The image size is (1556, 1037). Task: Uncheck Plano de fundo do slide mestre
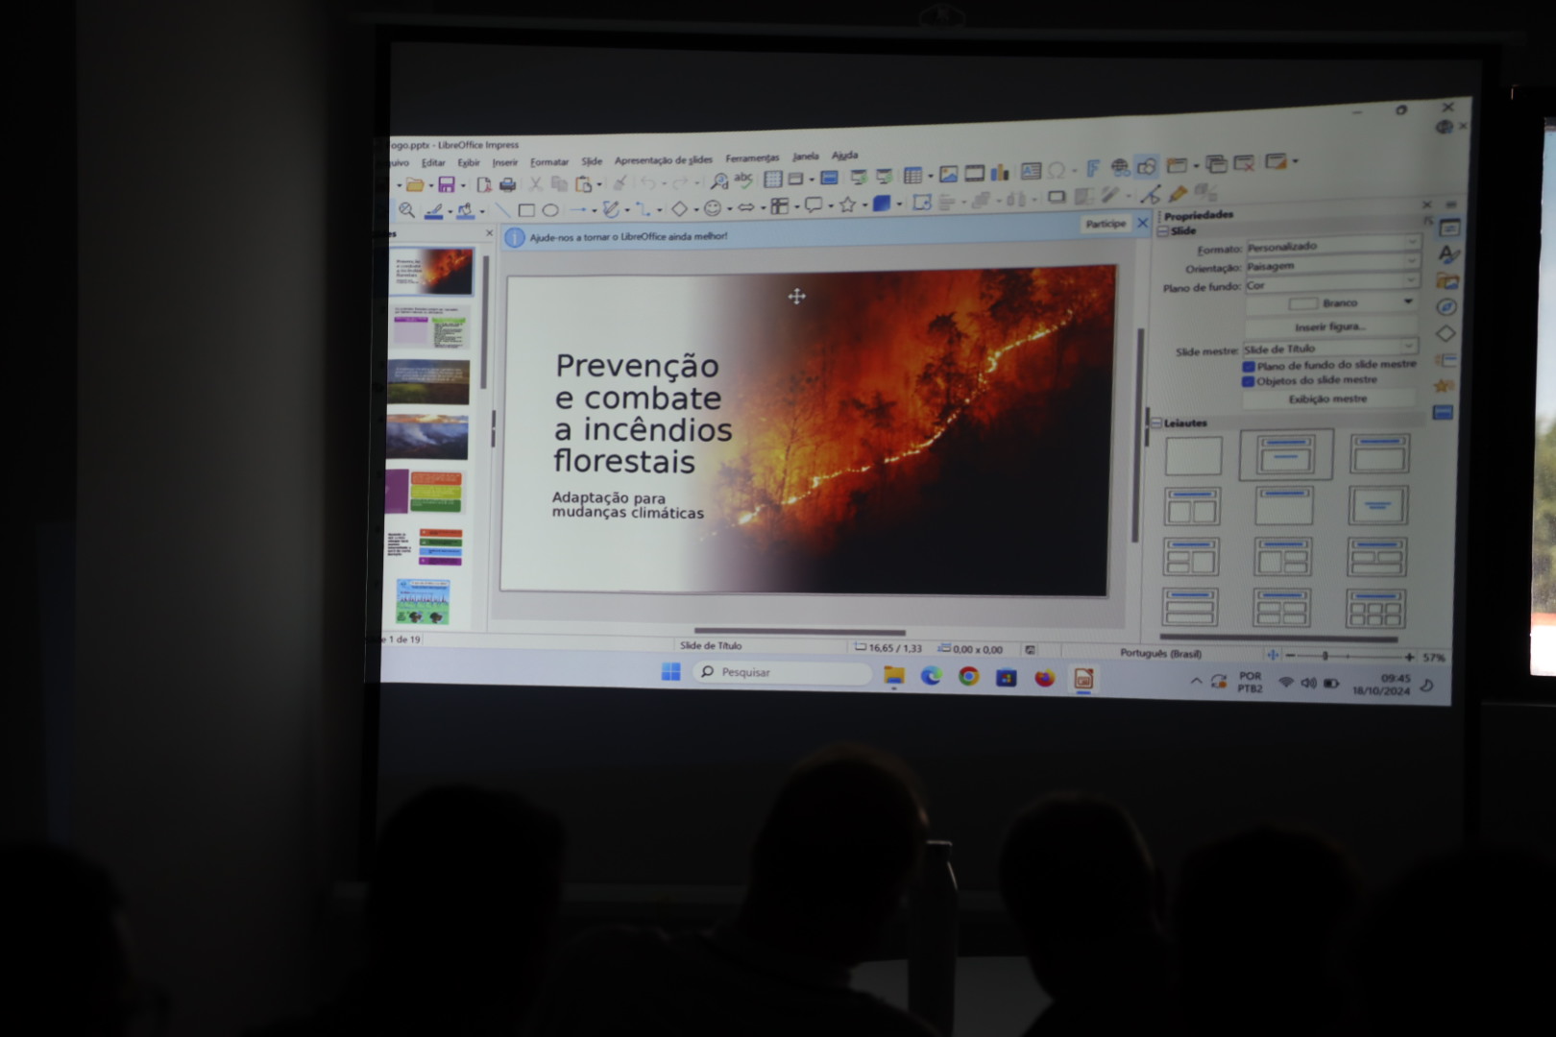(1249, 367)
